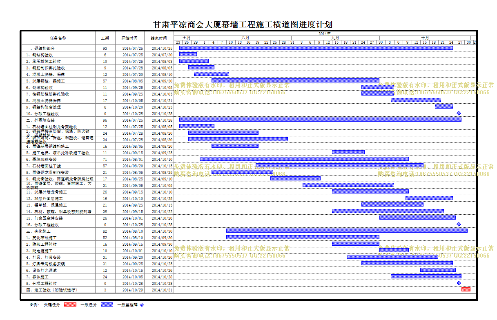
Task: Click the Gantt bar for 1、亮化布线施工
Action: [303, 237]
